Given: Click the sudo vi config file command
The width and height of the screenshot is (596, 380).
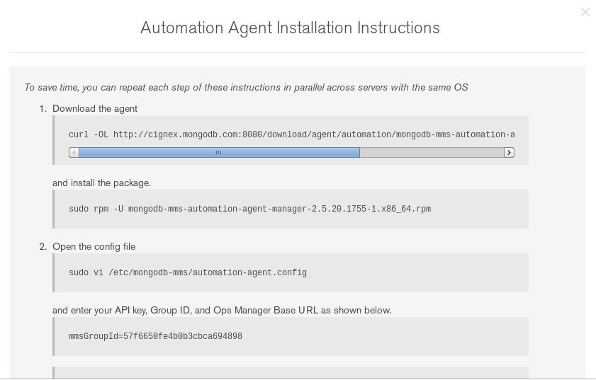Looking at the screenshot, I should 188,272.
